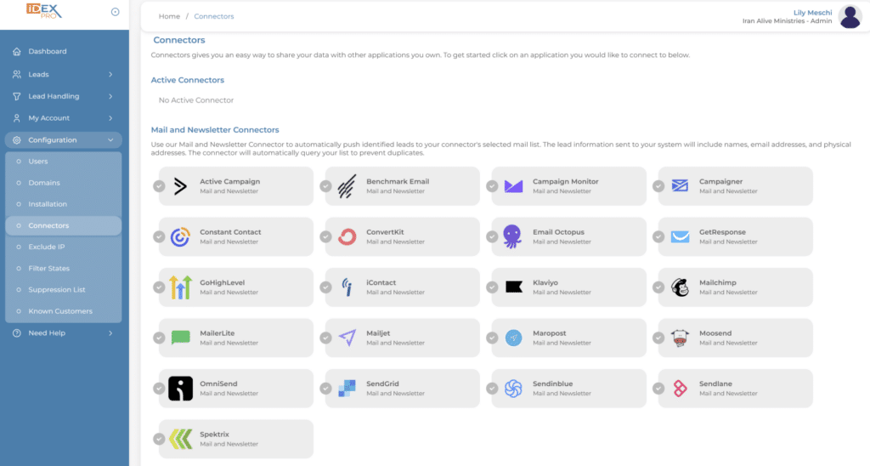Click the Moosend cow logo icon
The width and height of the screenshot is (870, 466).
pyautogui.click(x=680, y=338)
